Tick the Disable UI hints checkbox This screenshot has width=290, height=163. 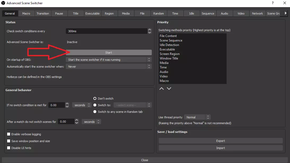pos(9,148)
